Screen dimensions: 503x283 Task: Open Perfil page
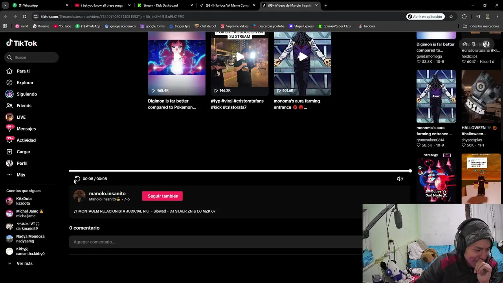[x=17, y=163]
